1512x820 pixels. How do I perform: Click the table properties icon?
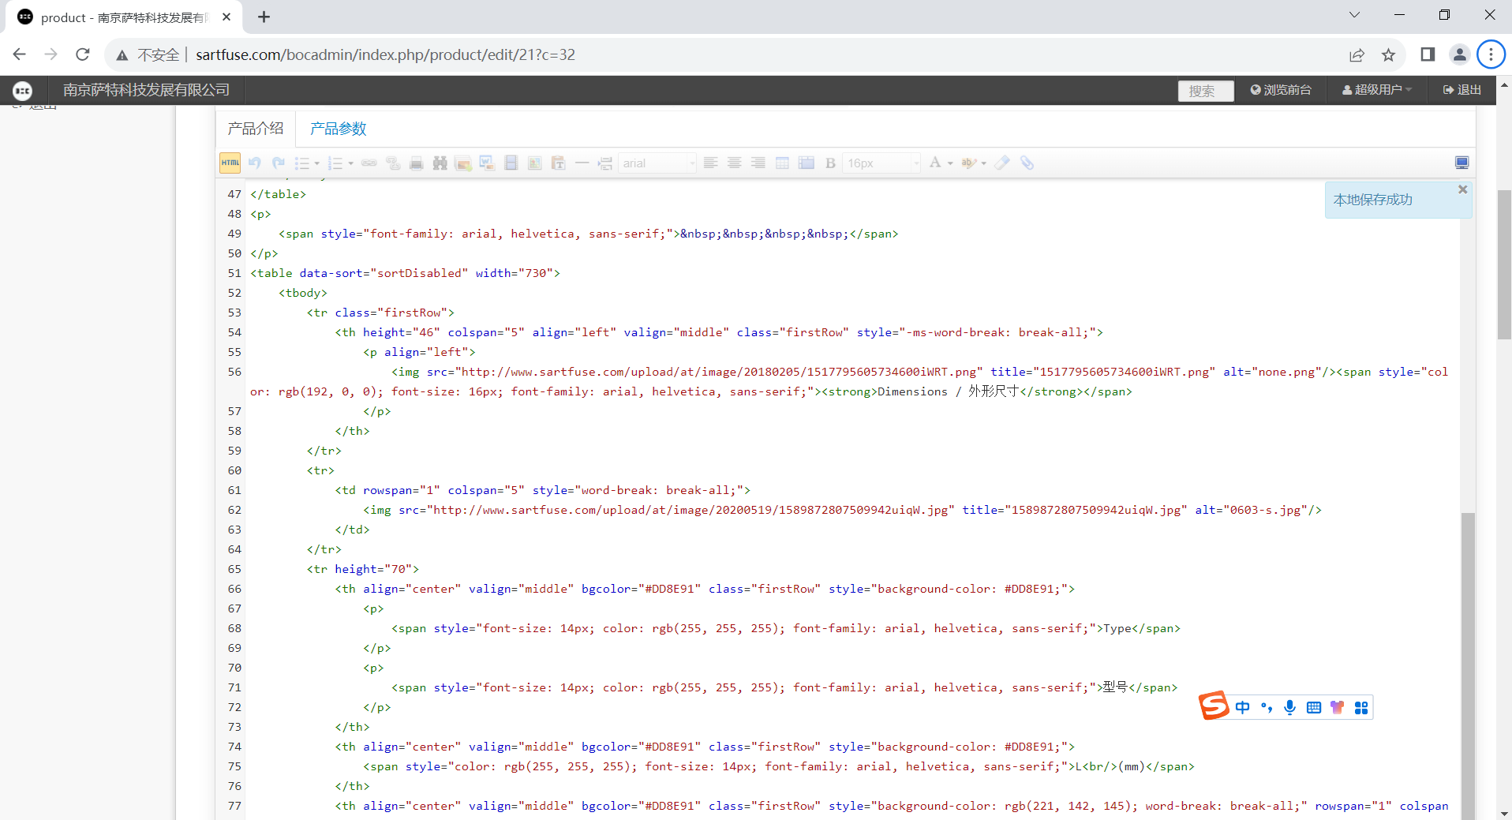(806, 163)
